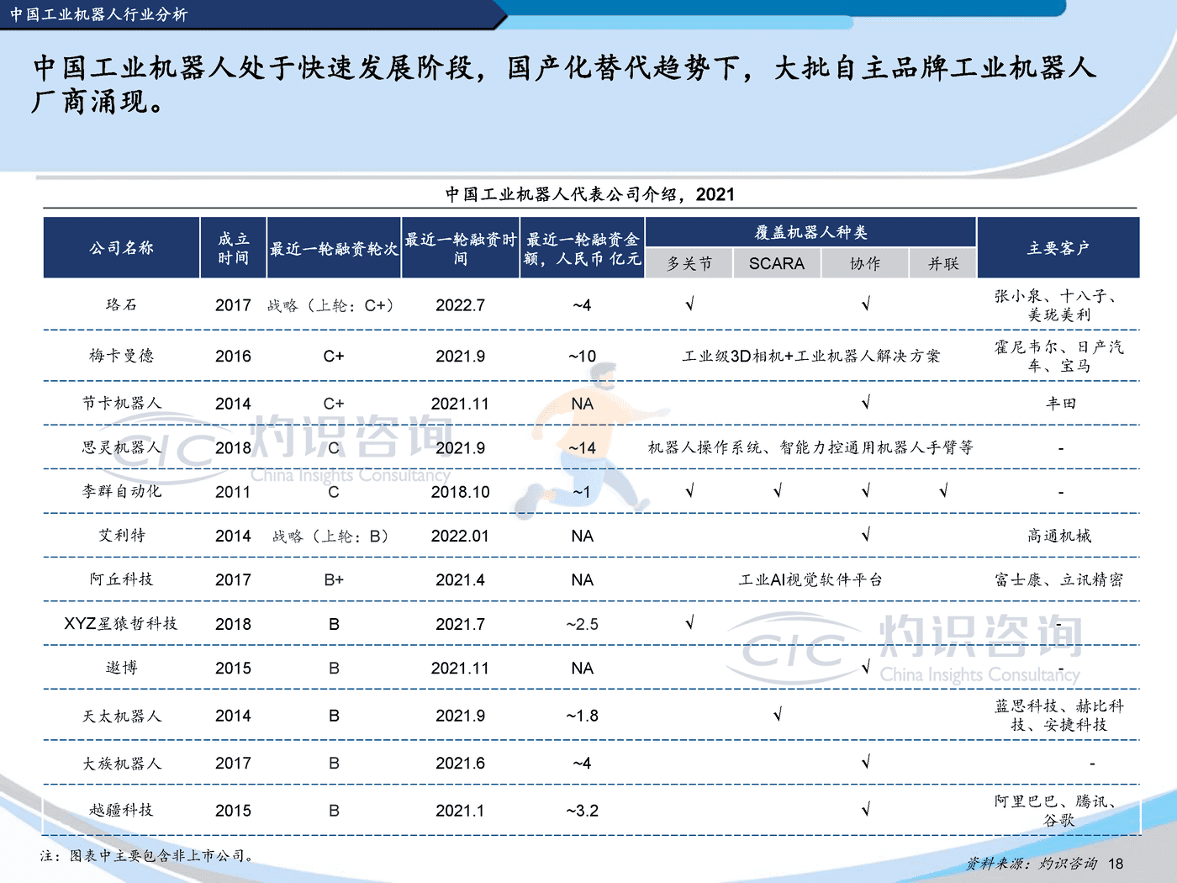Image resolution: width=1177 pixels, height=883 pixels.
Task: Click 工业AI视觉软件平台 text
Action: [810, 579]
